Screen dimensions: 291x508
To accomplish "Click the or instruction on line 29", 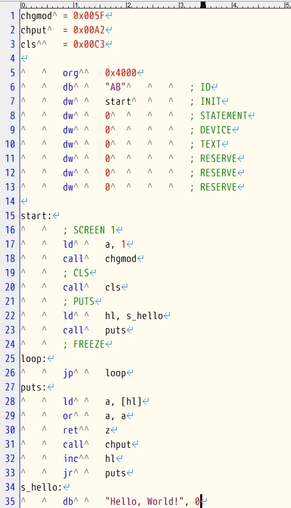I will [x=68, y=416].
